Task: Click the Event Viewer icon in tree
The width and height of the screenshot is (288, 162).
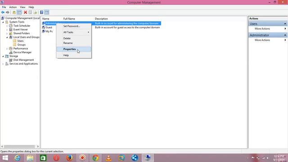Action: point(11,30)
